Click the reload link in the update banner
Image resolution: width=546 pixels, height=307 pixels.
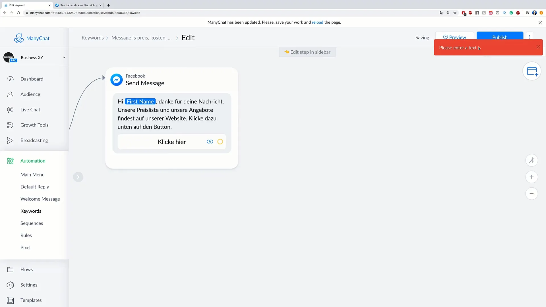(317, 22)
